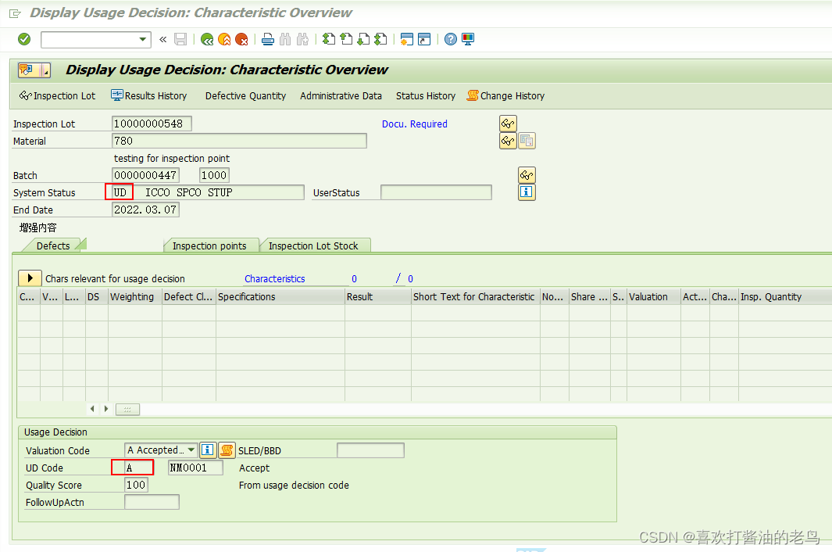Image resolution: width=832 pixels, height=552 pixels.
Task: Click the Weighting column header
Action: (135, 297)
